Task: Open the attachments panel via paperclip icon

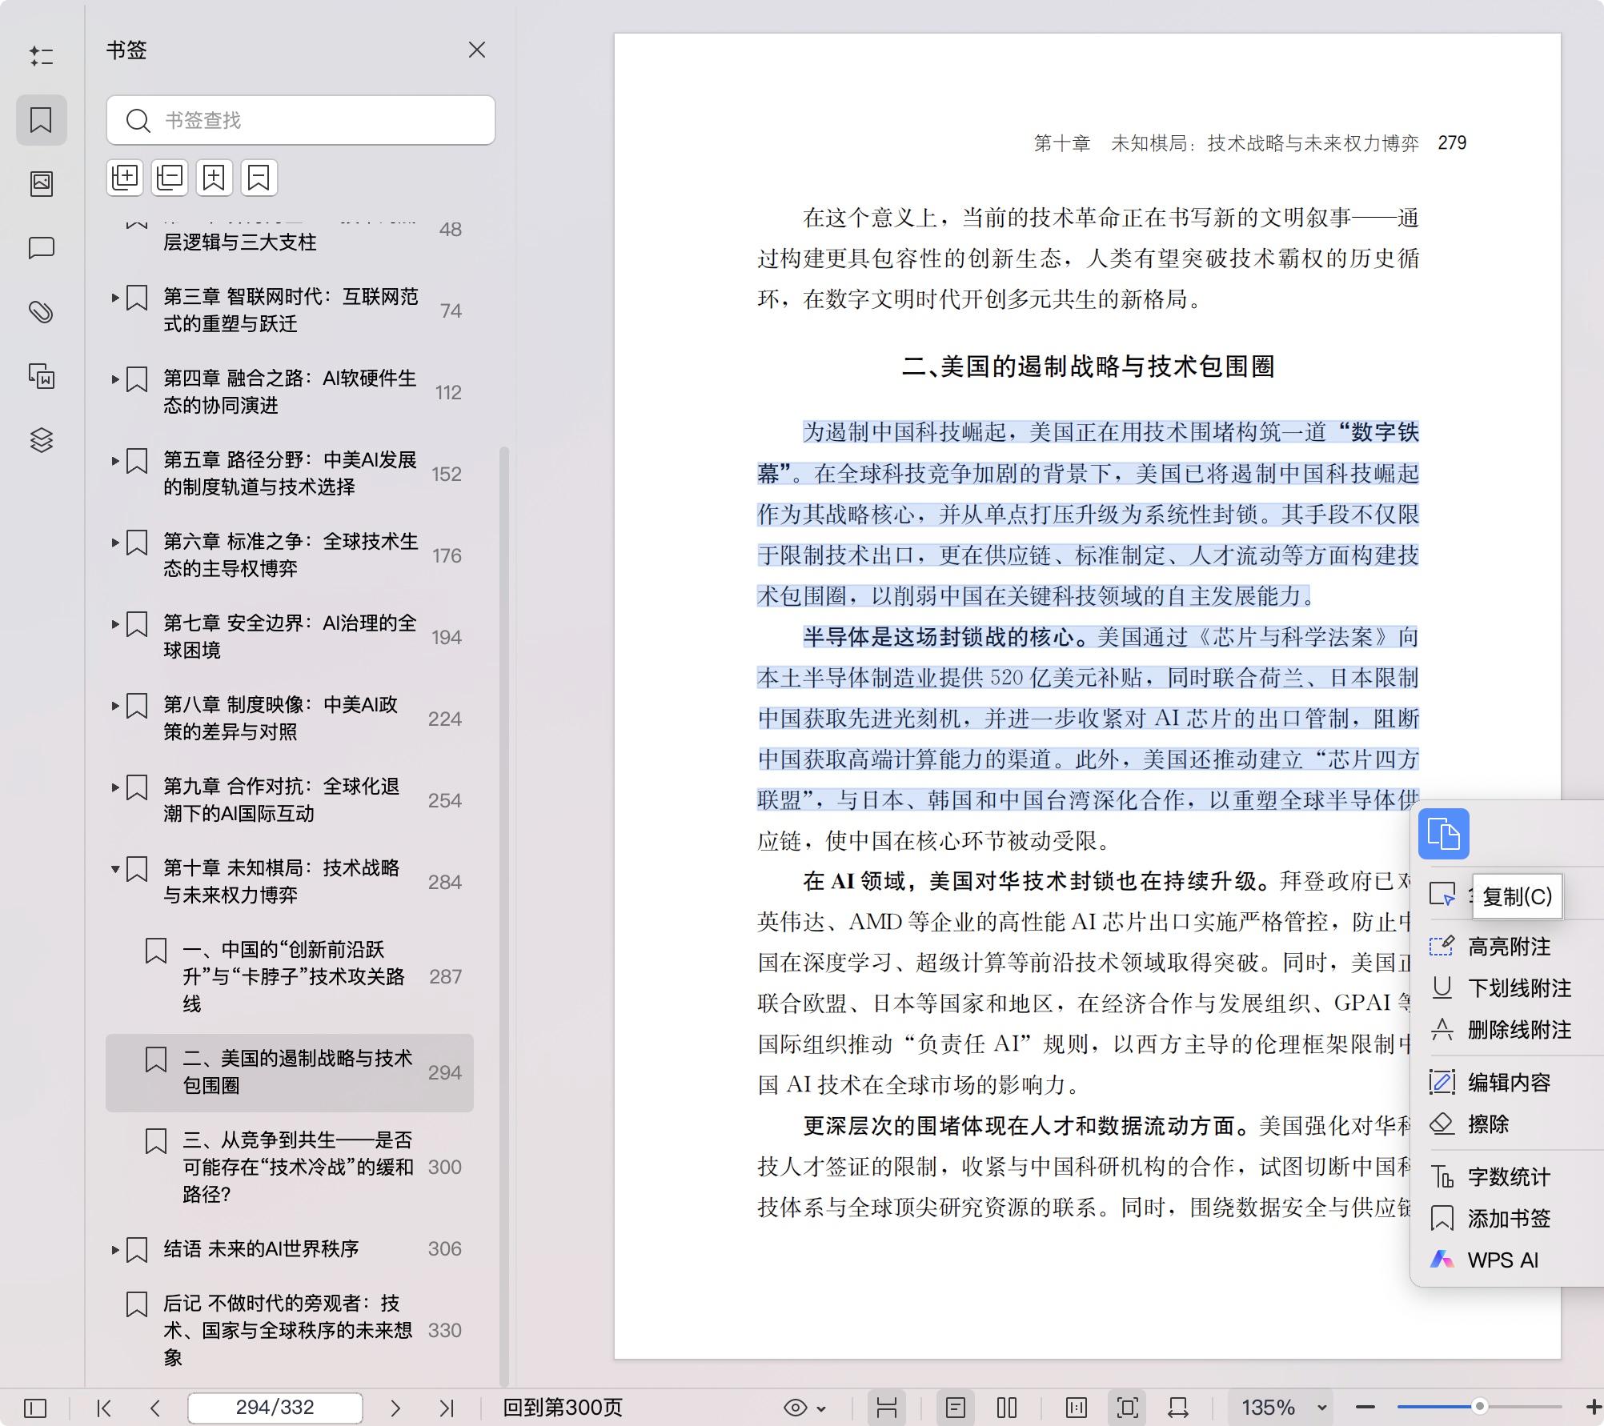Action: [42, 311]
